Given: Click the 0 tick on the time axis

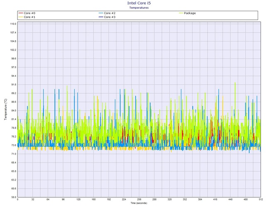Looking at the screenshot, I should (17, 200).
